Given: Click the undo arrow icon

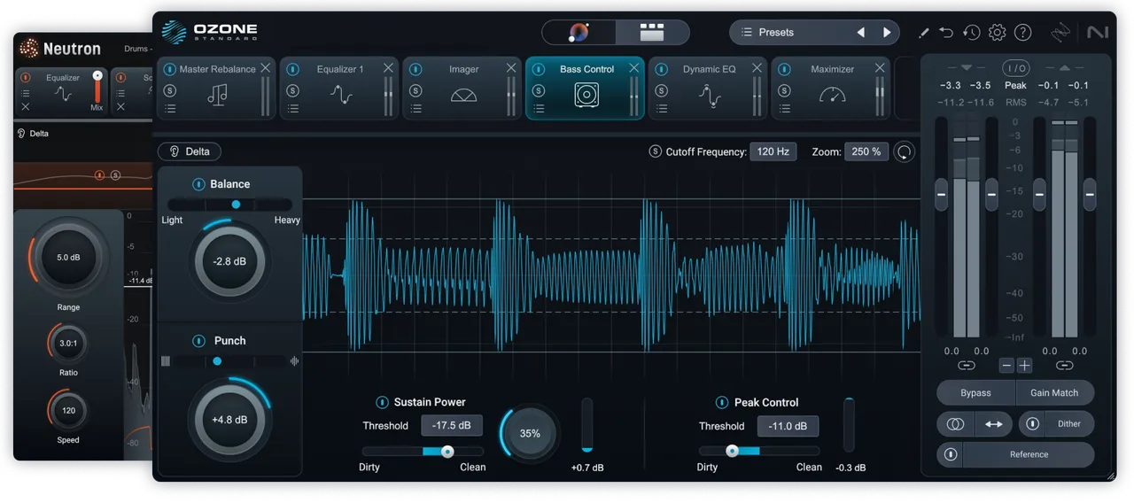Looking at the screenshot, I should pos(946,33).
